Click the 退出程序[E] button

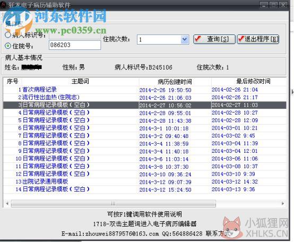(x=258, y=39)
